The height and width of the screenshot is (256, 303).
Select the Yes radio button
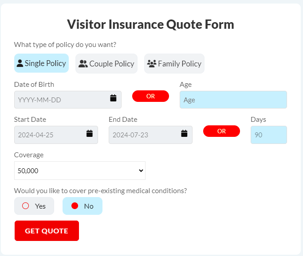25,206
